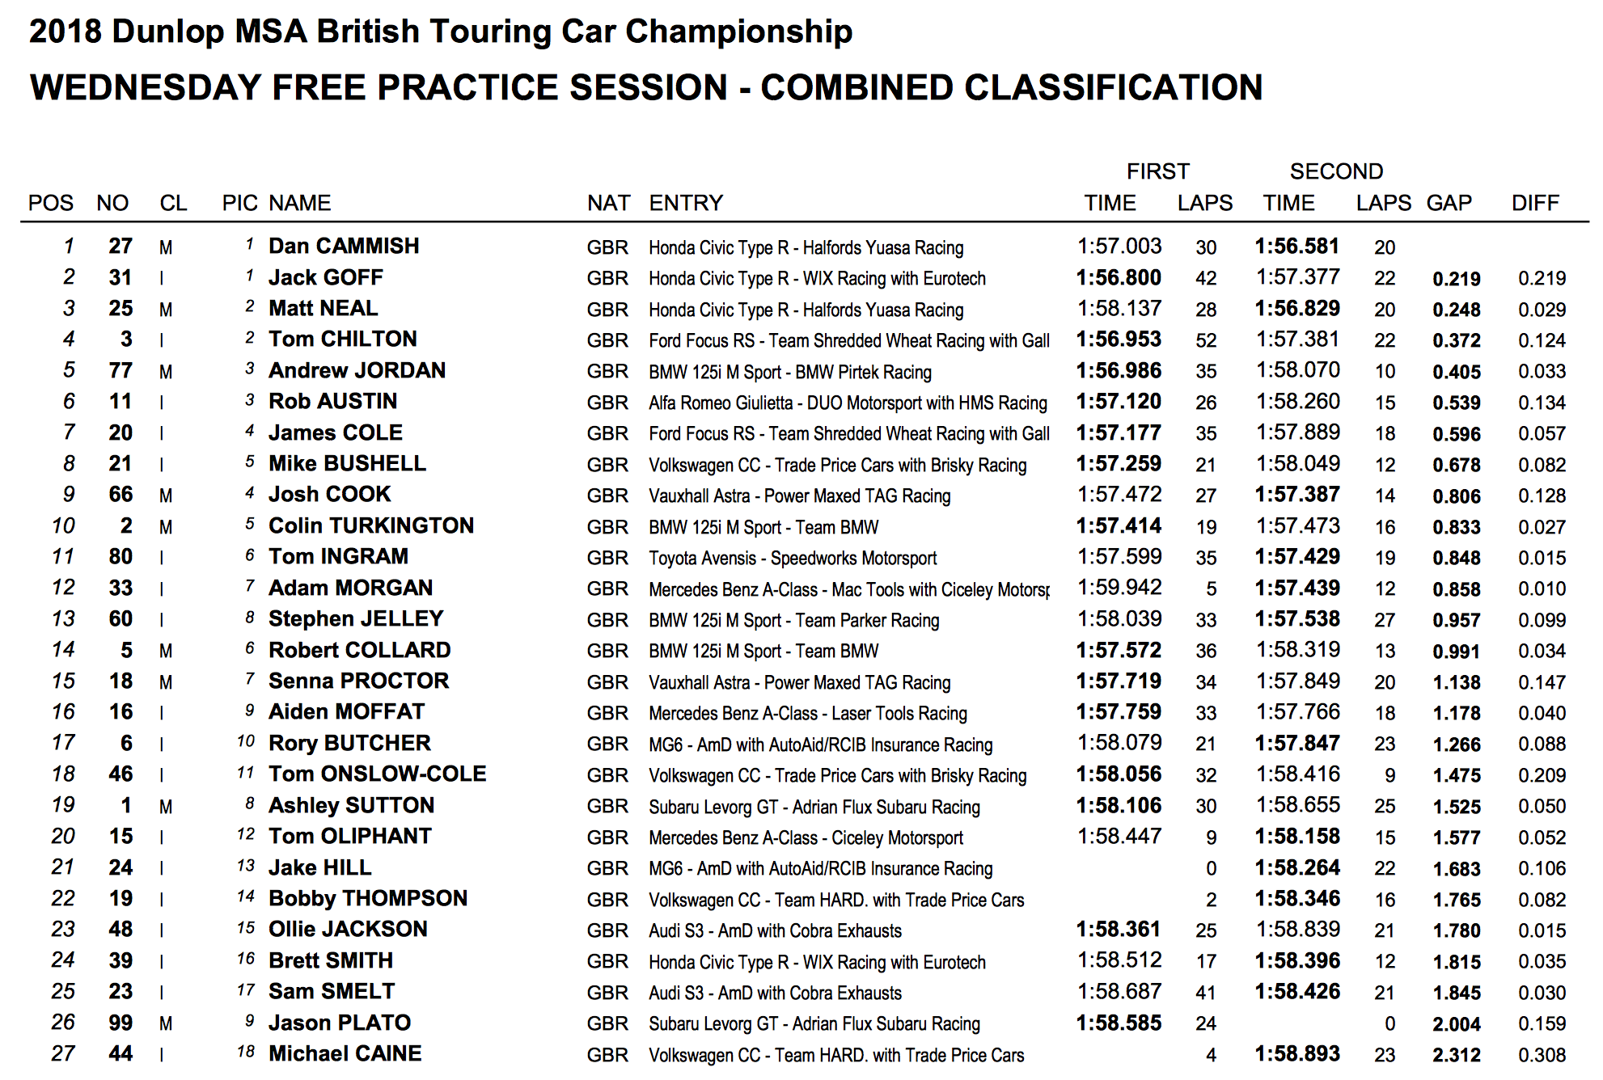Click Jason PLATO's first time 1:58.585

1119,1023
